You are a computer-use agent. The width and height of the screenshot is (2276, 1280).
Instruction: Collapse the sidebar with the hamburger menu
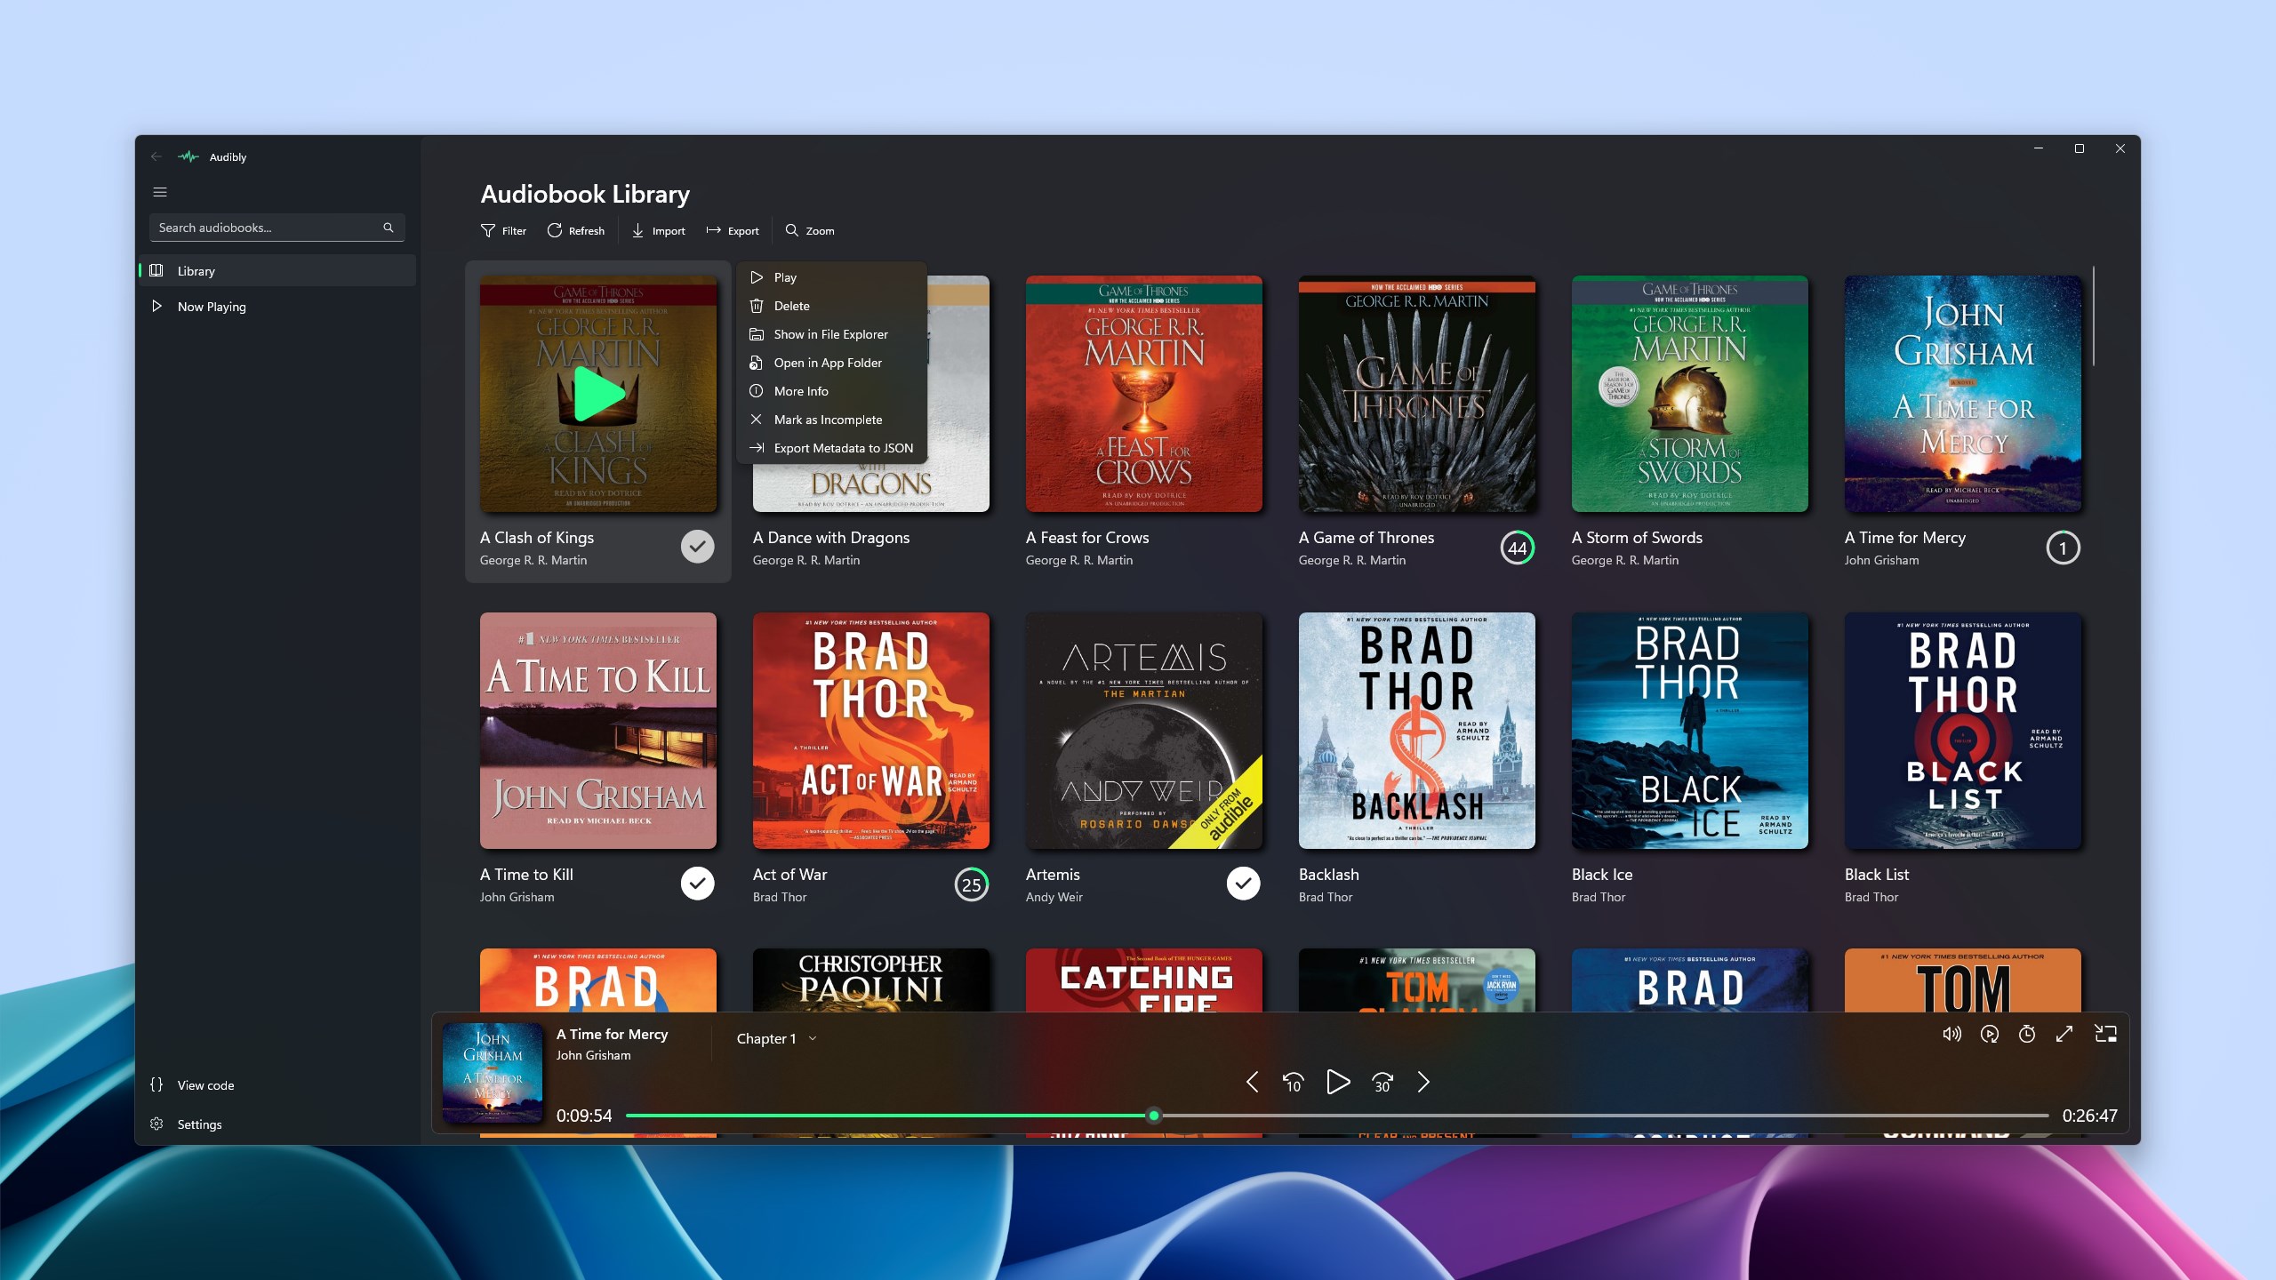click(x=161, y=191)
